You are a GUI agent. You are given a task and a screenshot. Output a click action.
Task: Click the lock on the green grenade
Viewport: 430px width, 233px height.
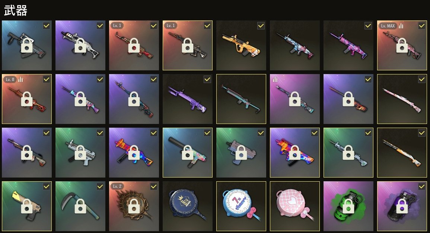348,206
